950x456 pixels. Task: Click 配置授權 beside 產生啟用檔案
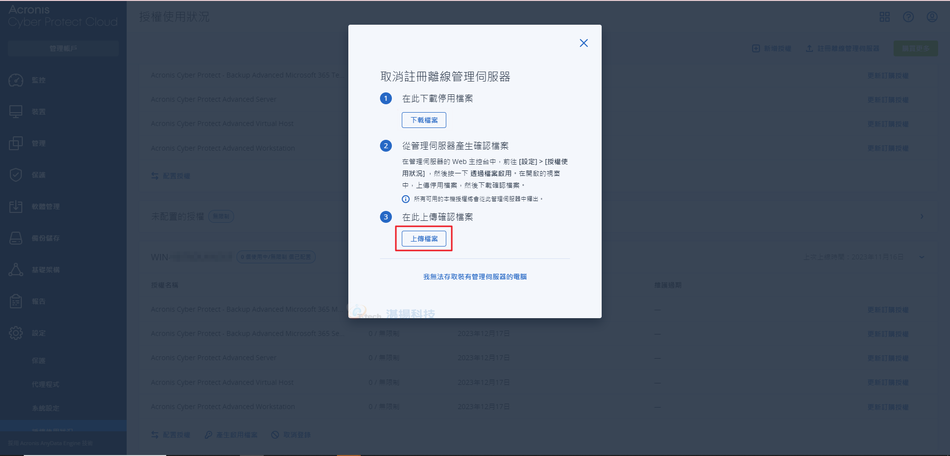(x=171, y=435)
